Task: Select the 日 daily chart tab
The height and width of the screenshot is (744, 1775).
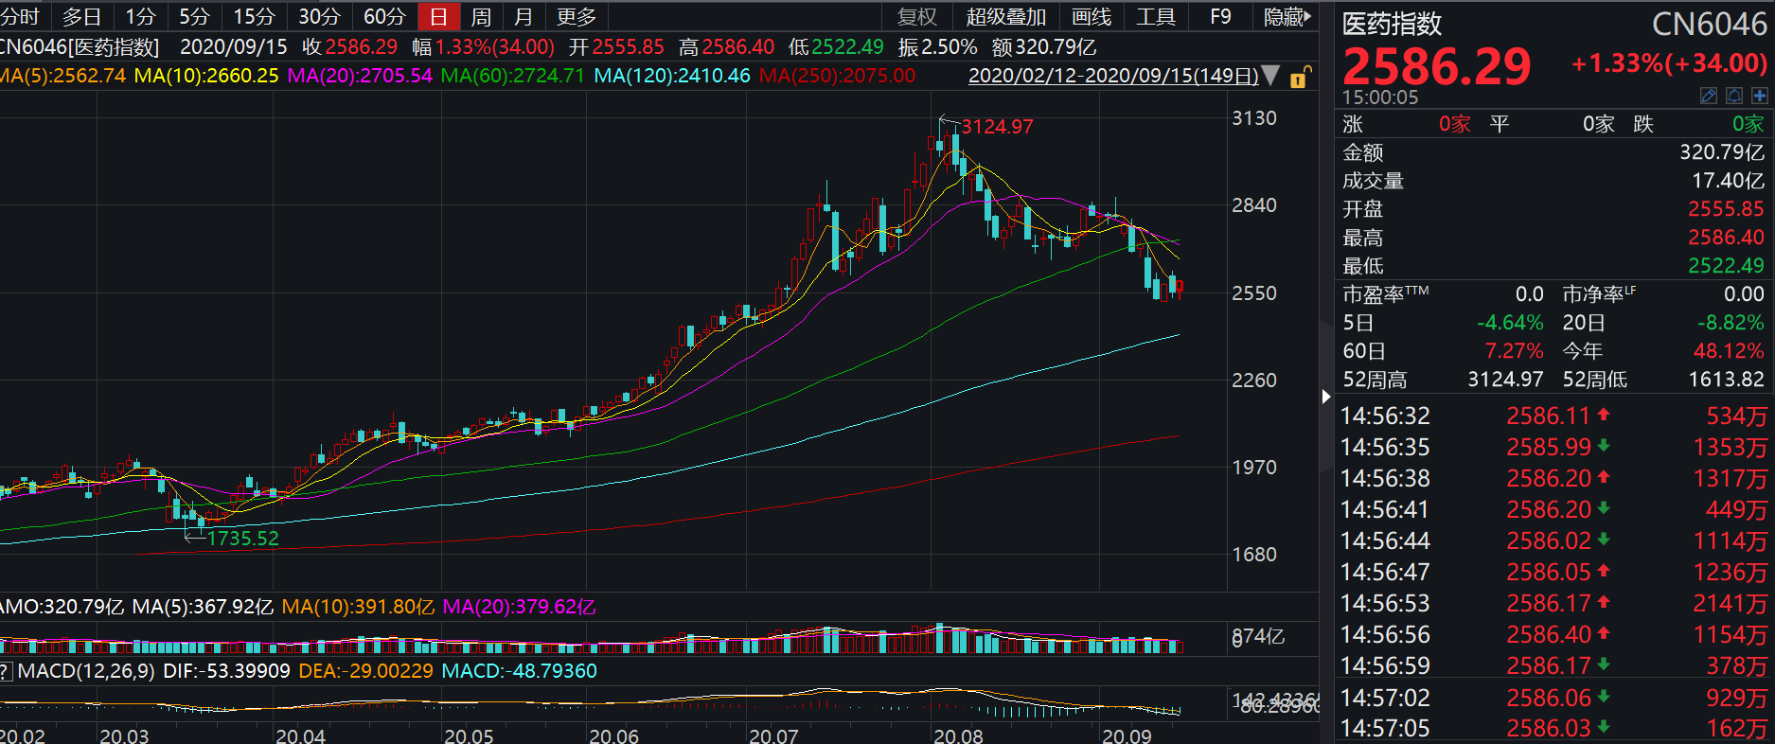Action: pos(438,17)
